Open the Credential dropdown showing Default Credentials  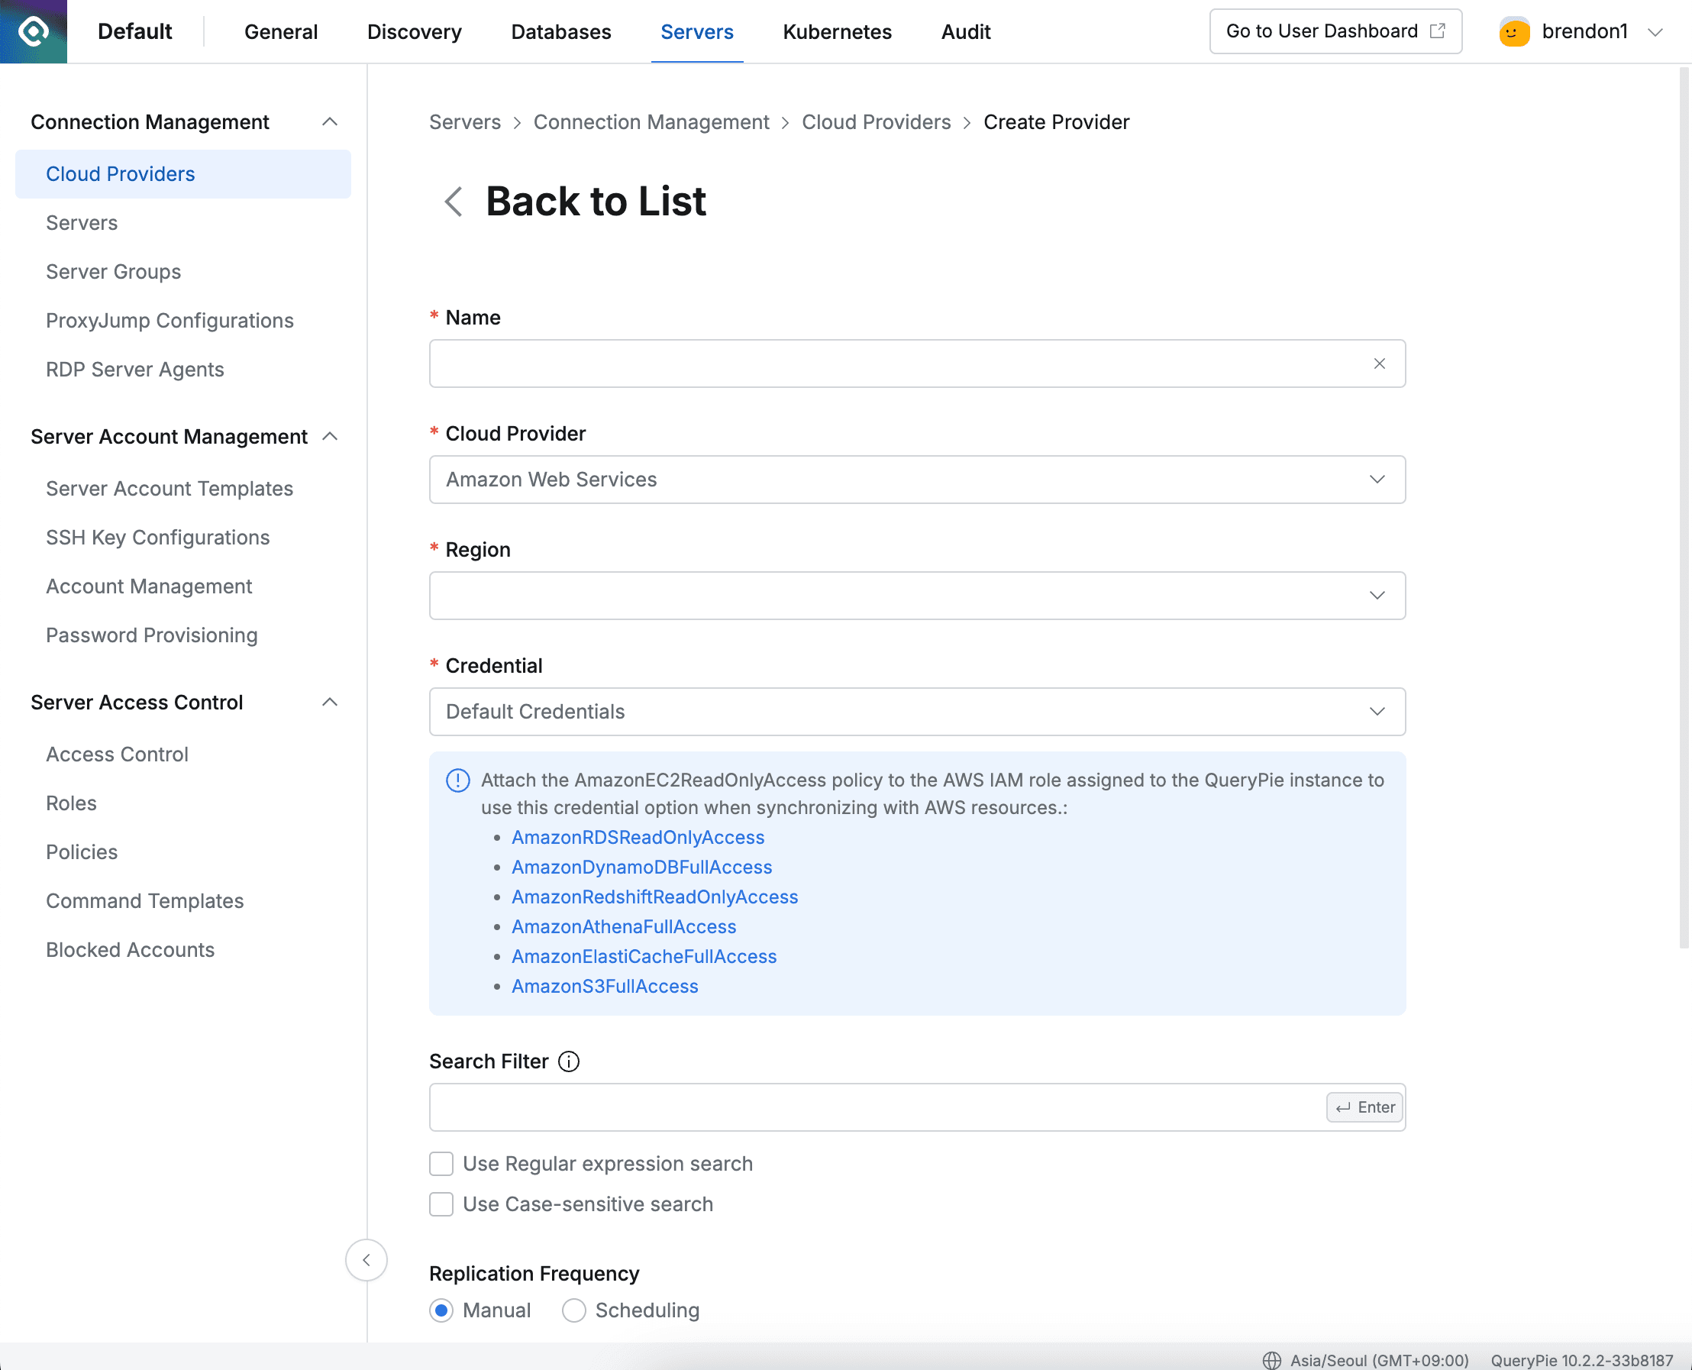tap(916, 711)
